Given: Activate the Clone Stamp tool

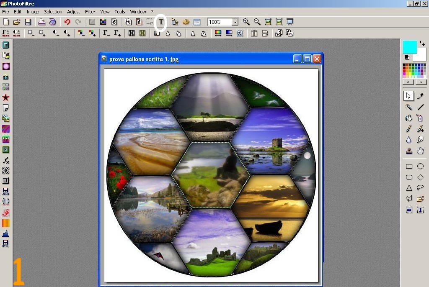Looking at the screenshot, I should 409,151.
